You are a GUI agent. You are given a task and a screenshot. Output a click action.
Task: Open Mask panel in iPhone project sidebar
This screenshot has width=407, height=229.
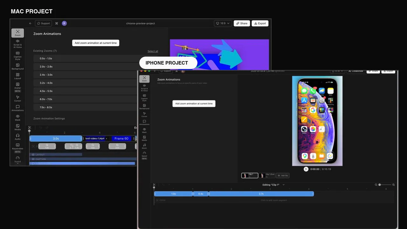pos(144,130)
